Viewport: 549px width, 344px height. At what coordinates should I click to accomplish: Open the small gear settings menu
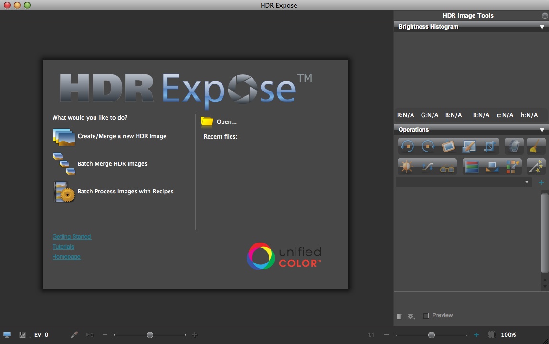pos(411,316)
